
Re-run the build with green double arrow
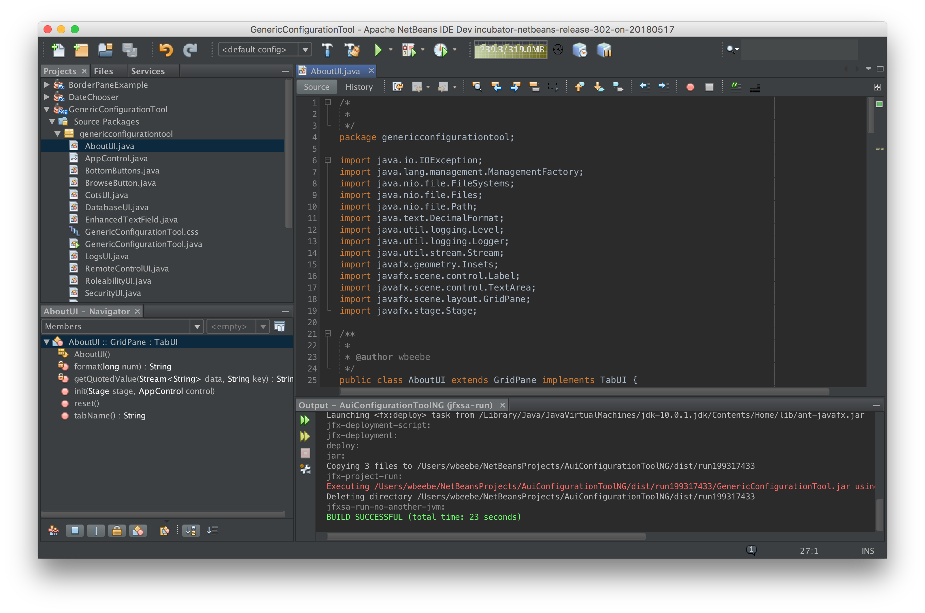305,420
